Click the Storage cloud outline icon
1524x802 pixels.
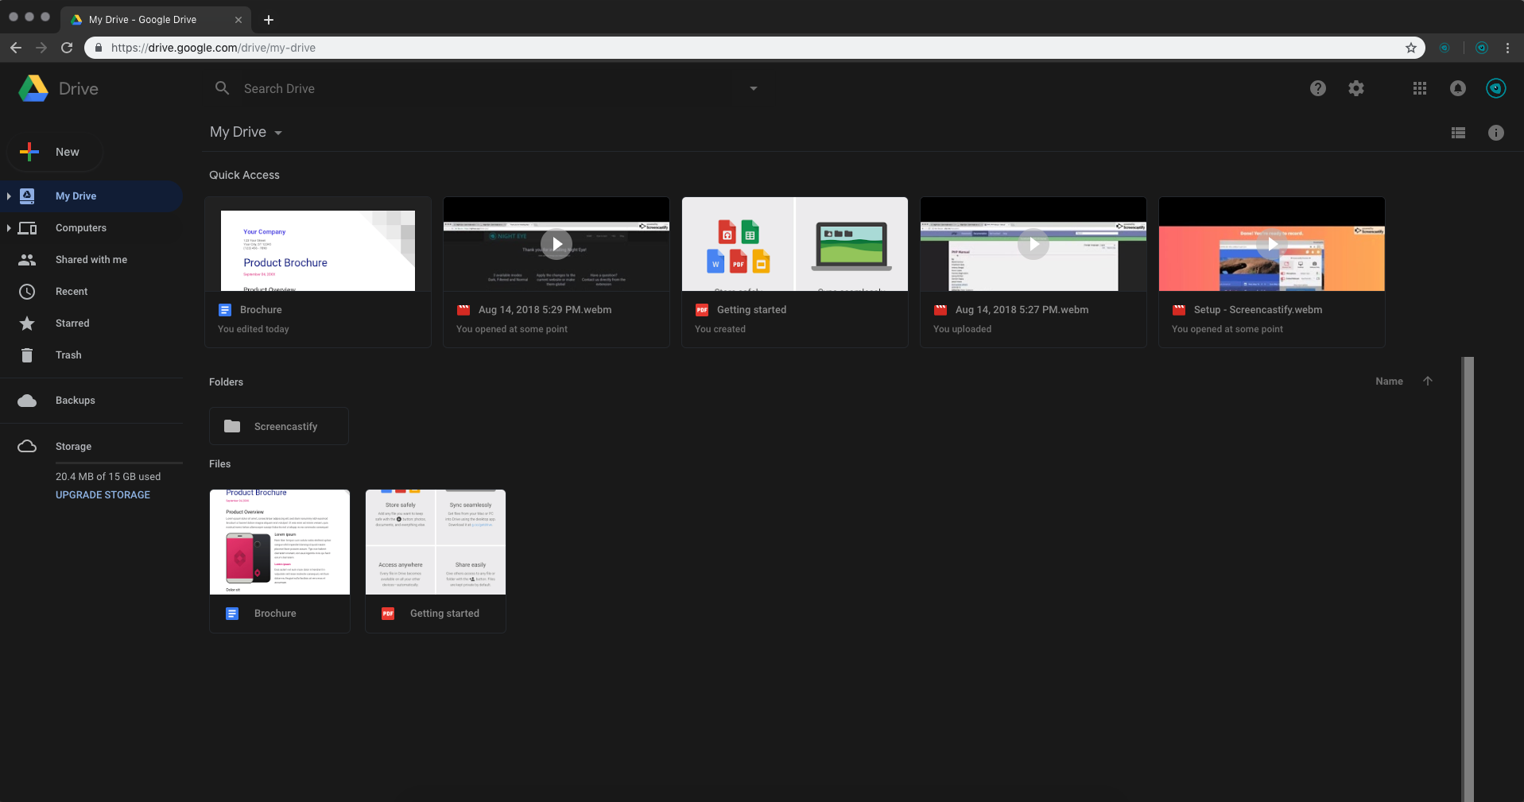pos(27,447)
